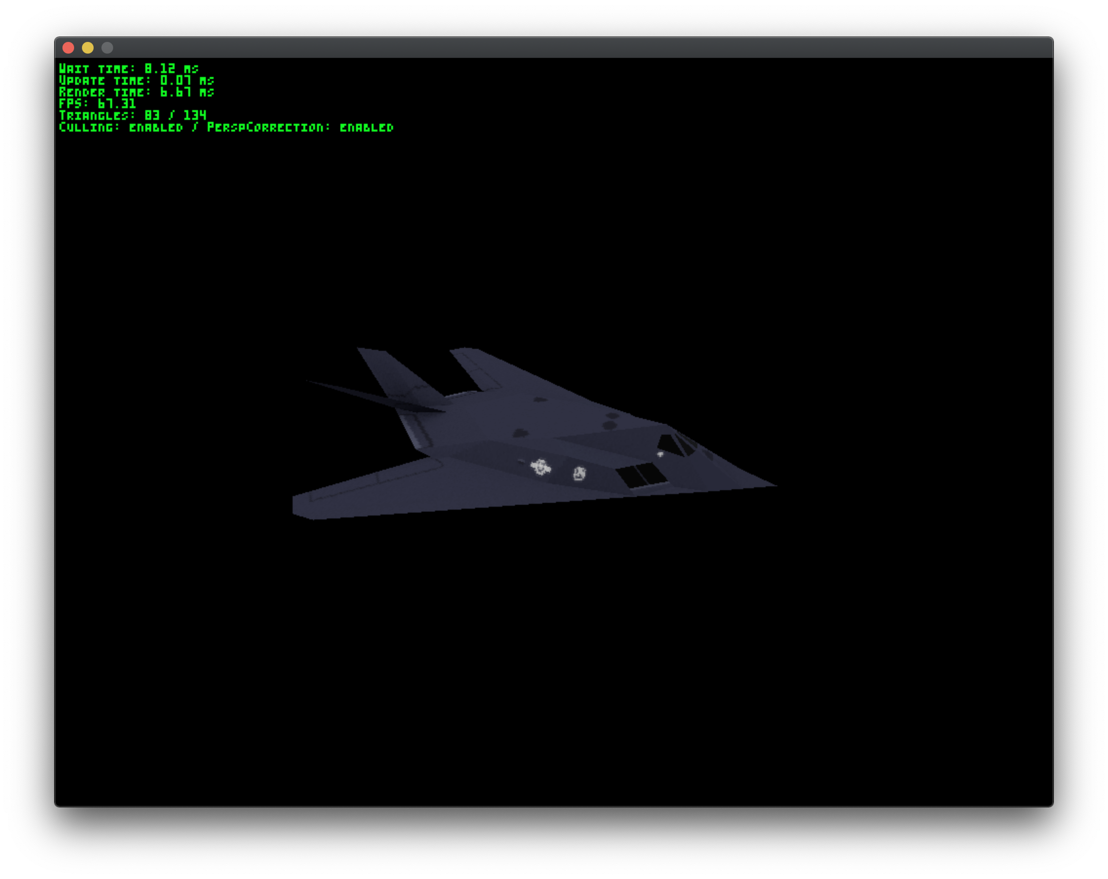Screen dimensions: 1108x879
Task: Click the 'Update time' readout line
Action: (136, 80)
